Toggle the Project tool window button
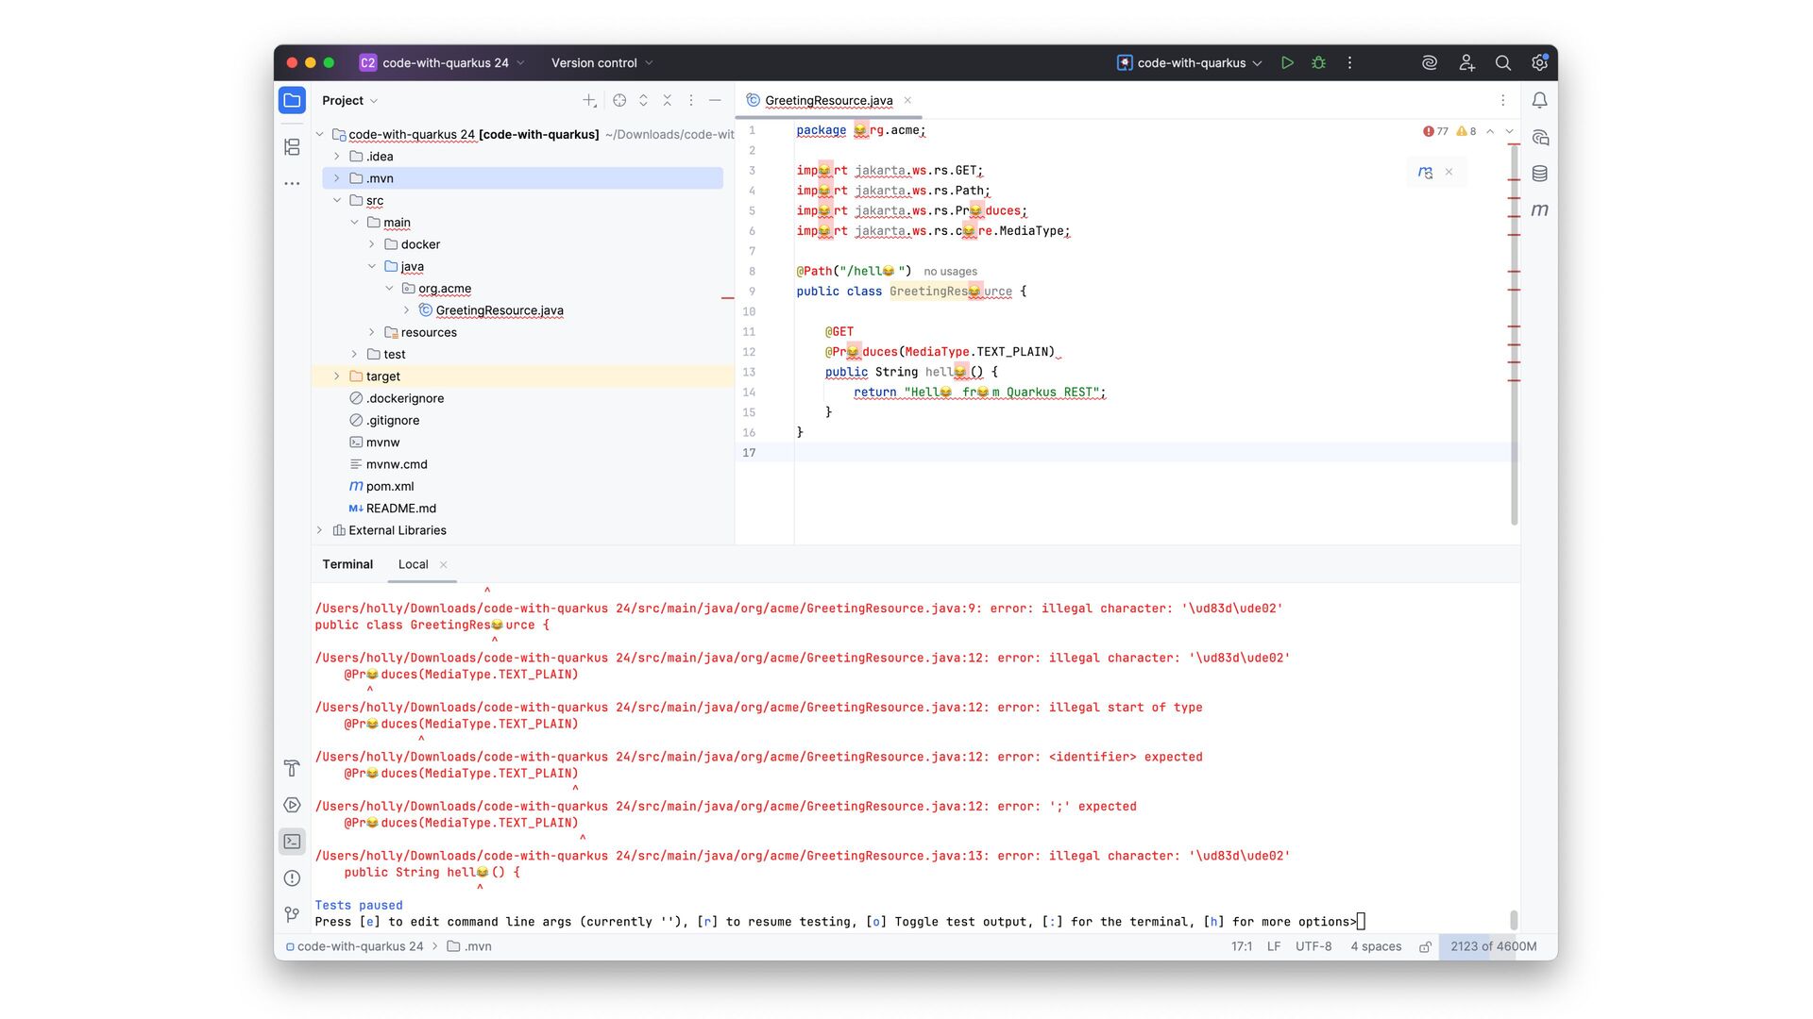The width and height of the screenshot is (1813, 1019). tap(292, 100)
